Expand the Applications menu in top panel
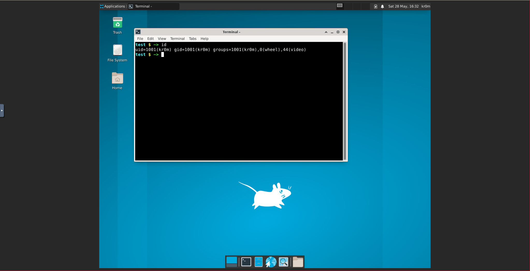 point(113,6)
